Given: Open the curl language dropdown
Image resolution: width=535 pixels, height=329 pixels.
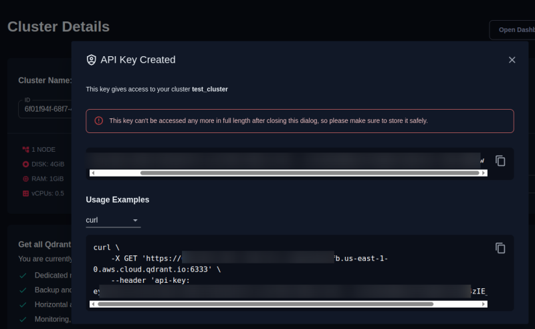Looking at the screenshot, I should (112, 220).
